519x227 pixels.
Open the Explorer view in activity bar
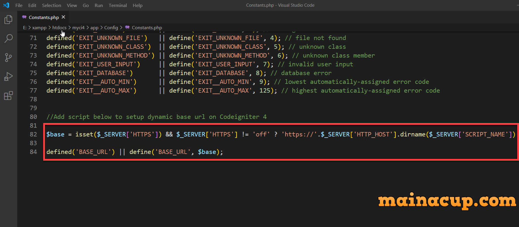pyautogui.click(x=8, y=20)
